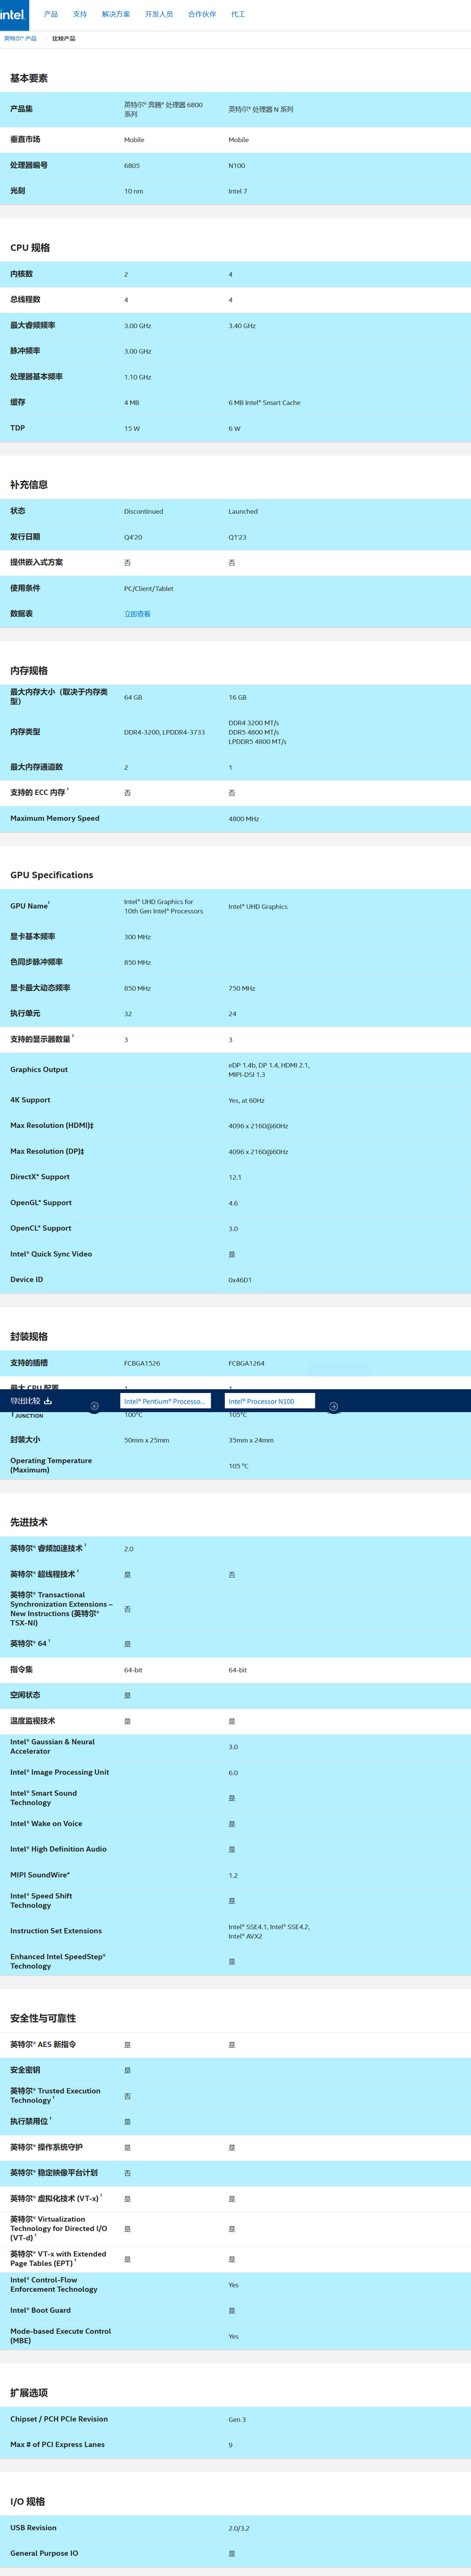The image size is (471, 2576).
Task: Click the 处理器编号 value 6805
Action: click(132, 166)
